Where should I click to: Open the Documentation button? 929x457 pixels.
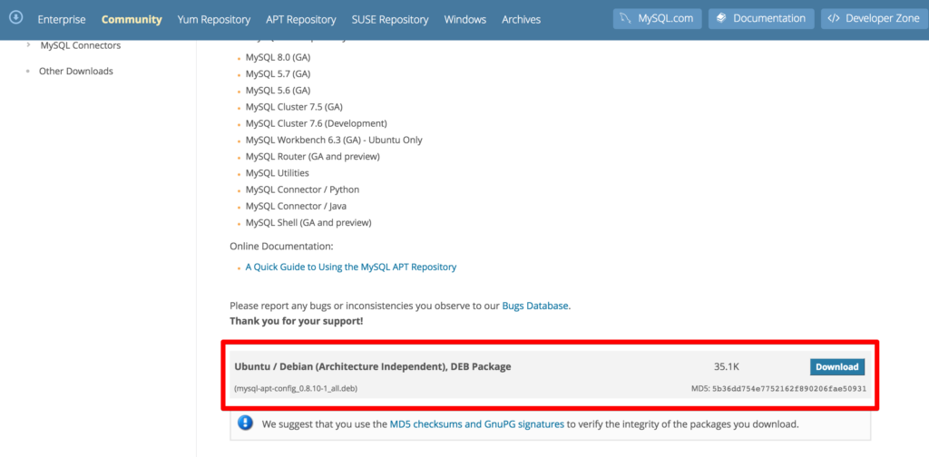click(x=761, y=18)
